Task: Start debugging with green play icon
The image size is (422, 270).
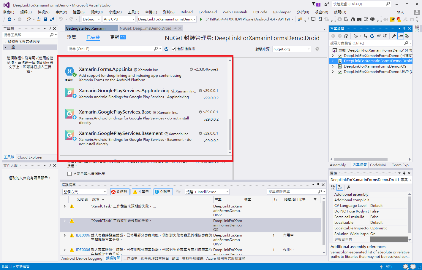Action: (201, 19)
